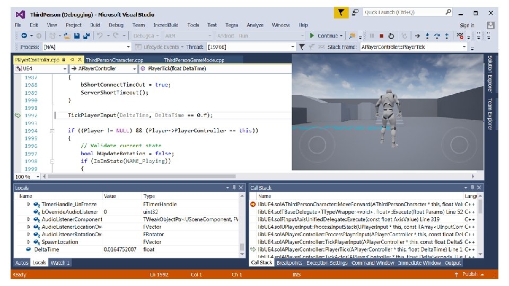Viewport: 509px width, 286px height.
Task: Expand the AudioListenerComponent variable
Action: pyautogui.click(x=29, y=219)
